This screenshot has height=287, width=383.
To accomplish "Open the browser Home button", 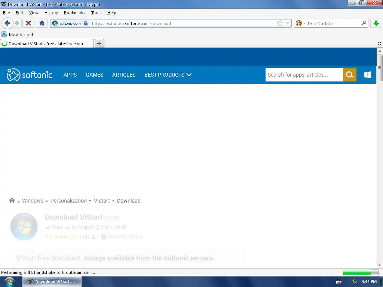I will point(42,23).
